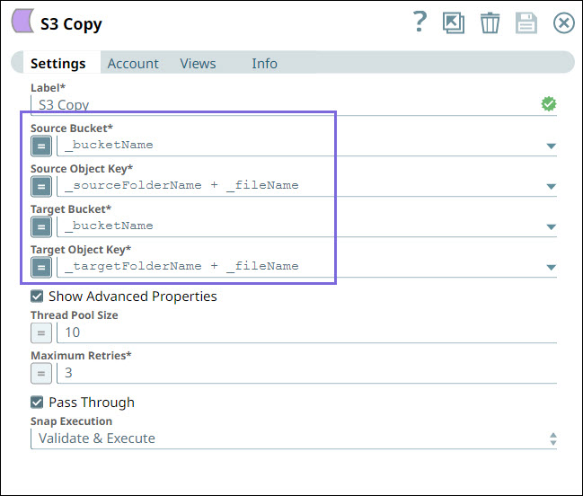
Task: Switch to the Views tab
Action: pos(198,64)
